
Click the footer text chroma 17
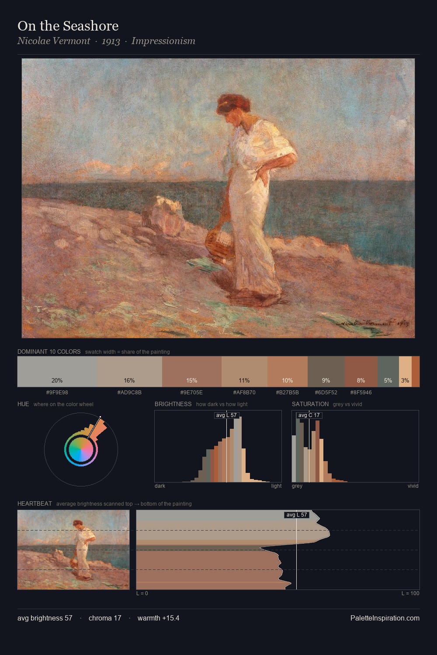(x=105, y=618)
